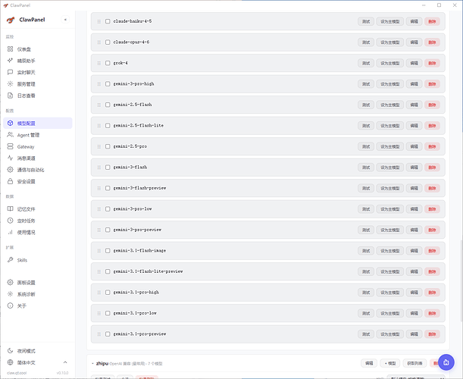Click the vertical scrollbar thumb
Viewport: 463px width, 379px height.
461,280
